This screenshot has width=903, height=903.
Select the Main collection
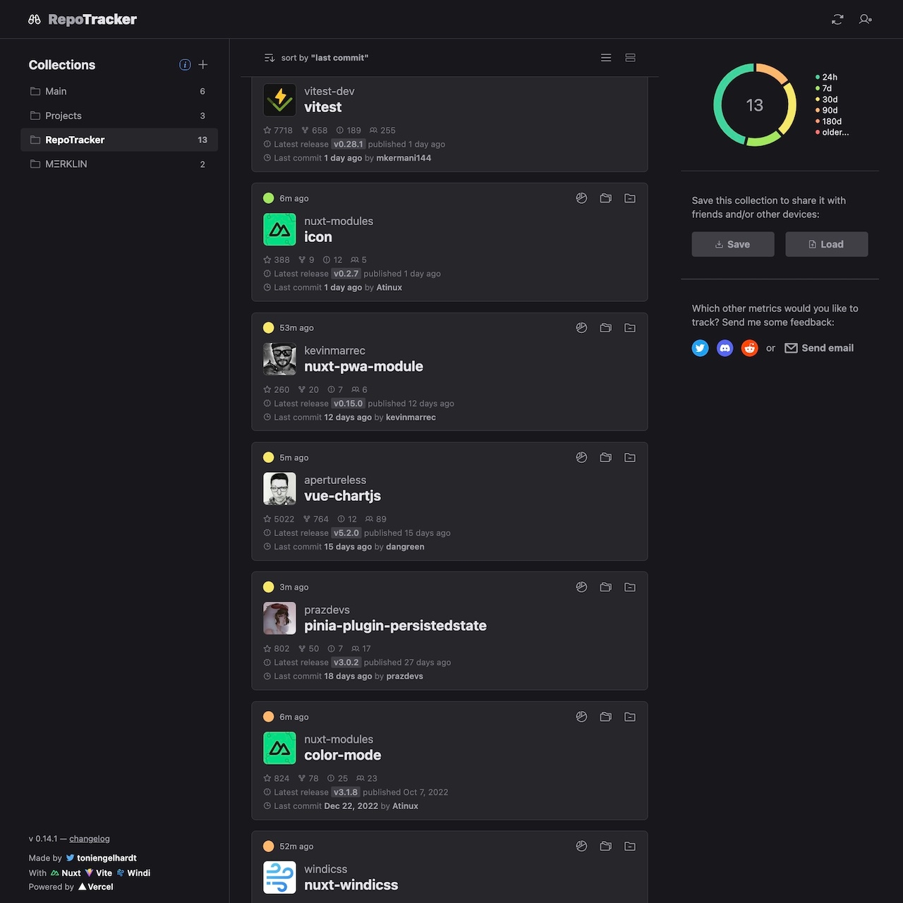(119, 91)
